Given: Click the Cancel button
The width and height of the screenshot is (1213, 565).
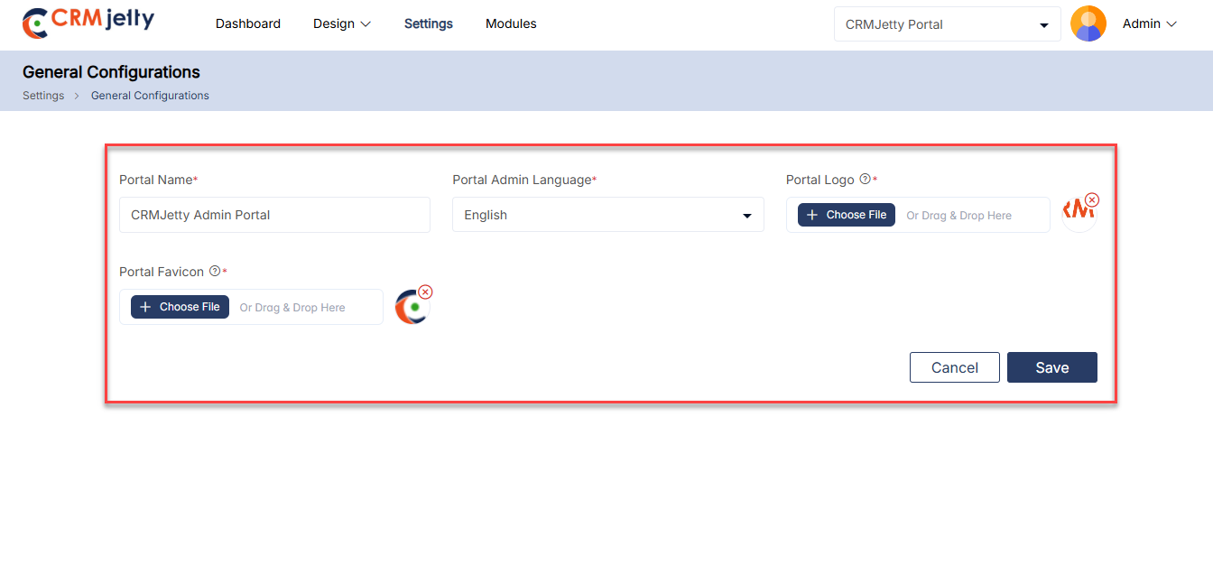Looking at the screenshot, I should tap(954, 367).
